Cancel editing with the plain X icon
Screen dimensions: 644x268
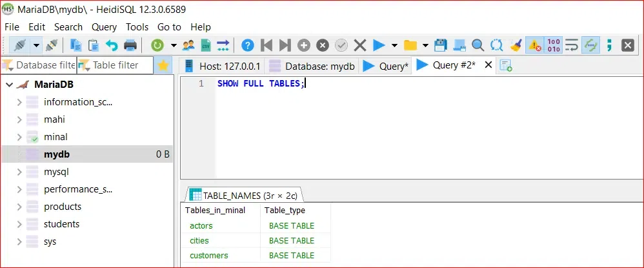360,45
